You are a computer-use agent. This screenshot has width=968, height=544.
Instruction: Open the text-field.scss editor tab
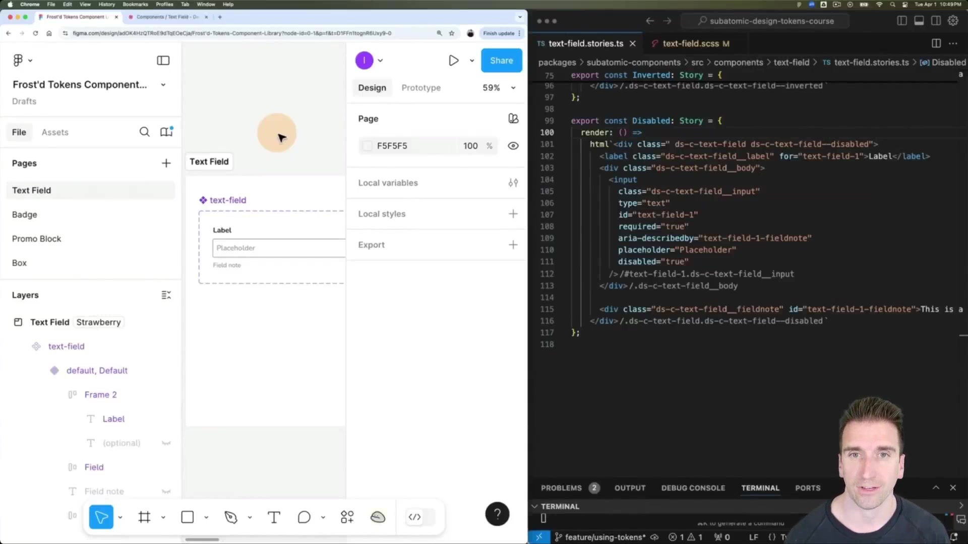(691, 43)
